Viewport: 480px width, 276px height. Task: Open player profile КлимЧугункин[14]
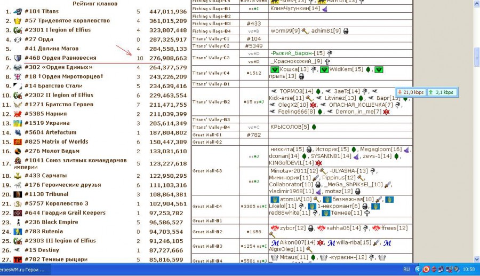(295, 9)
